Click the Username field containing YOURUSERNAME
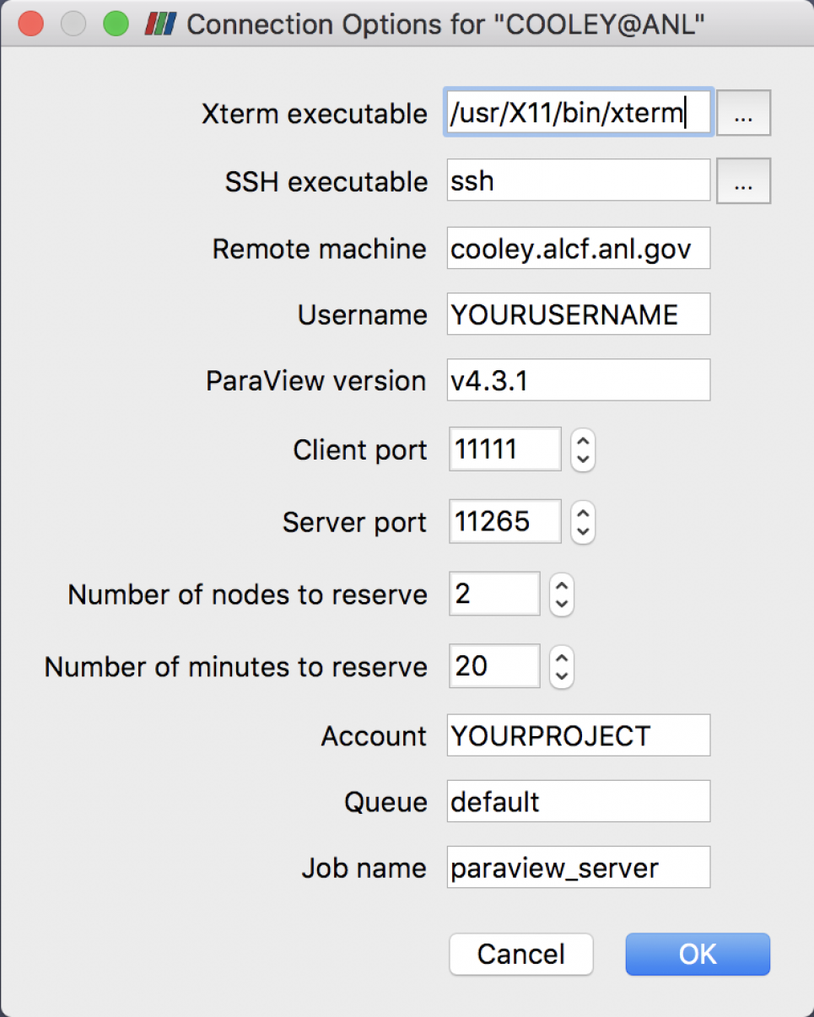The image size is (814, 1017). (579, 315)
